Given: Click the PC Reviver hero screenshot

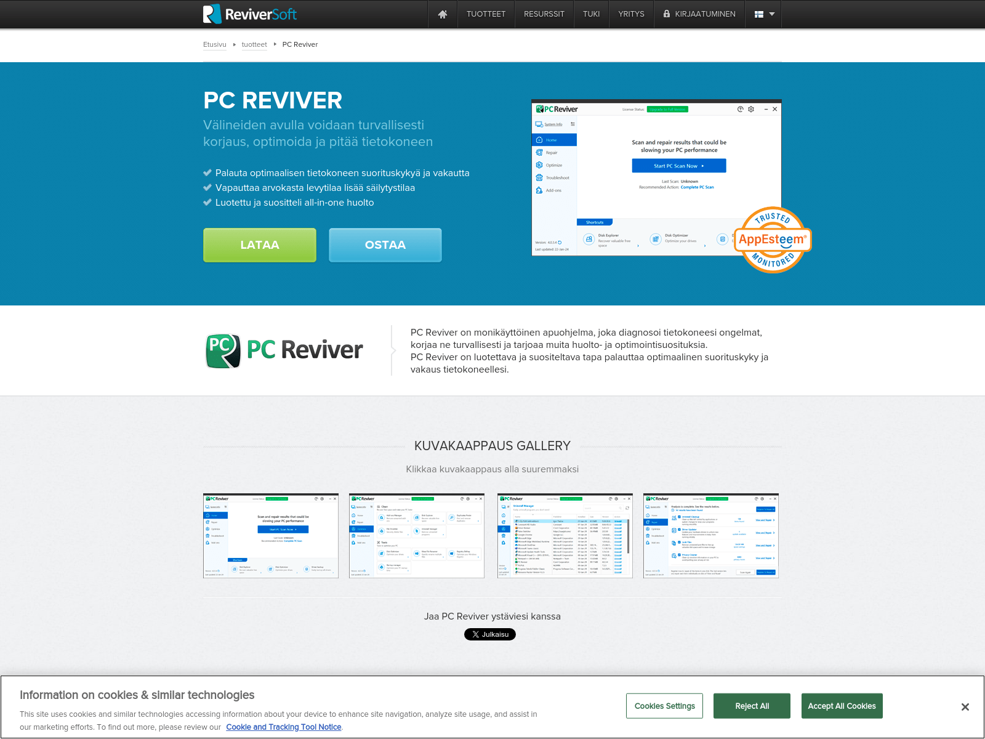Looking at the screenshot, I should click(x=656, y=177).
